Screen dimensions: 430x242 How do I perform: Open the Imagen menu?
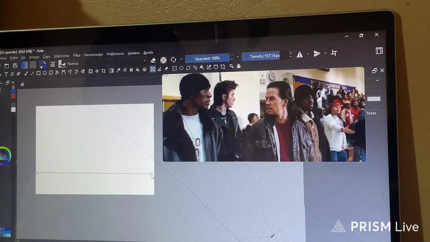pos(34,57)
